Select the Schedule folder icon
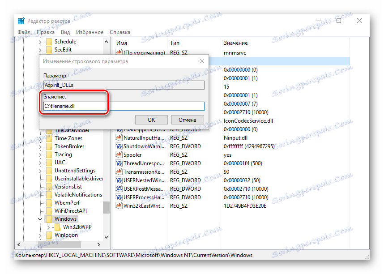Screen dimensions: 384x274 pyautogui.click(x=49, y=42)
